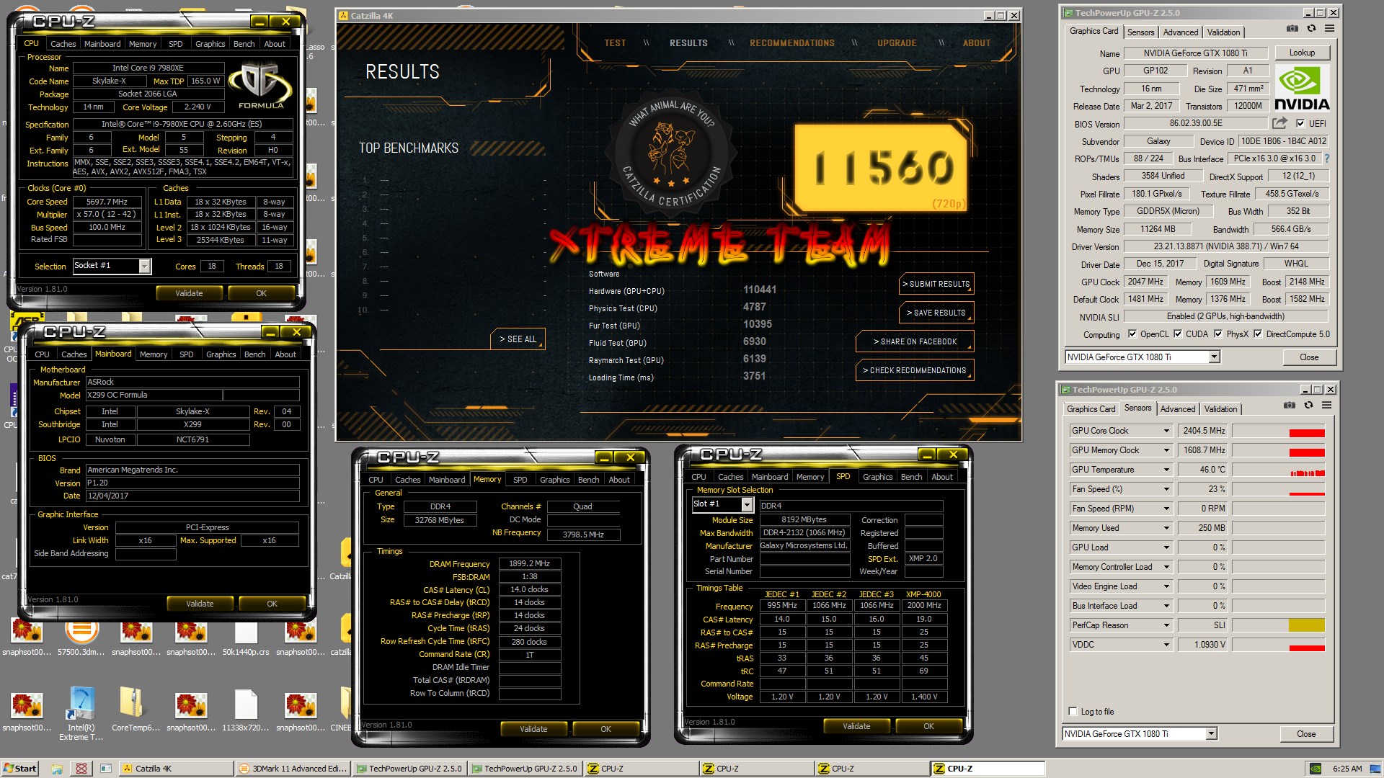Click the camera icon in GPU-Z Sensors window
The image size is (1384, 778).
pos(1290,406)
